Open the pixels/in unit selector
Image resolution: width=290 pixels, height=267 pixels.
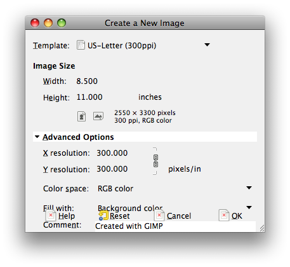(x=185, y=169)
